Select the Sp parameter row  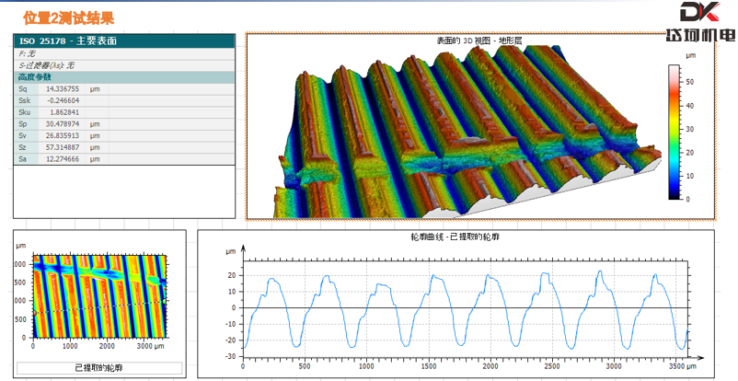click(x=124, y=124)
